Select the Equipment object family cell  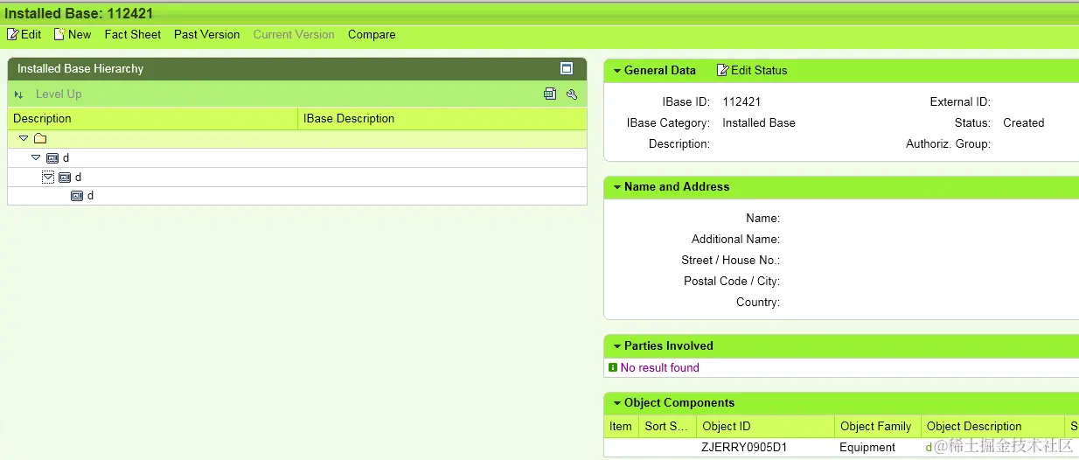point(867,447)
